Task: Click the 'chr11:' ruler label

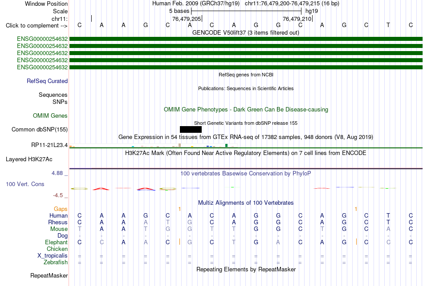Action: 59,19
